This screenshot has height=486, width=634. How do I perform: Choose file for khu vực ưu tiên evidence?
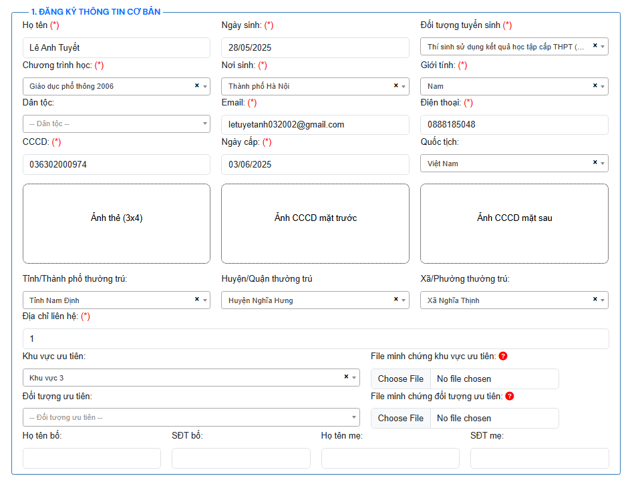(x=401, y=379)
